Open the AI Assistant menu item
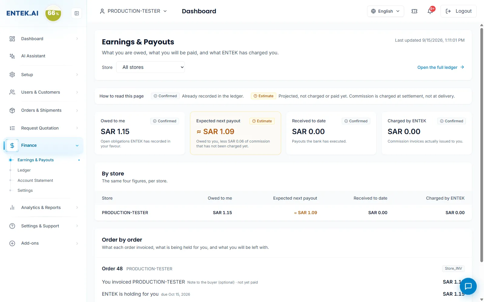Viewport: 484px width, 302px height. (x=33, y=56)
